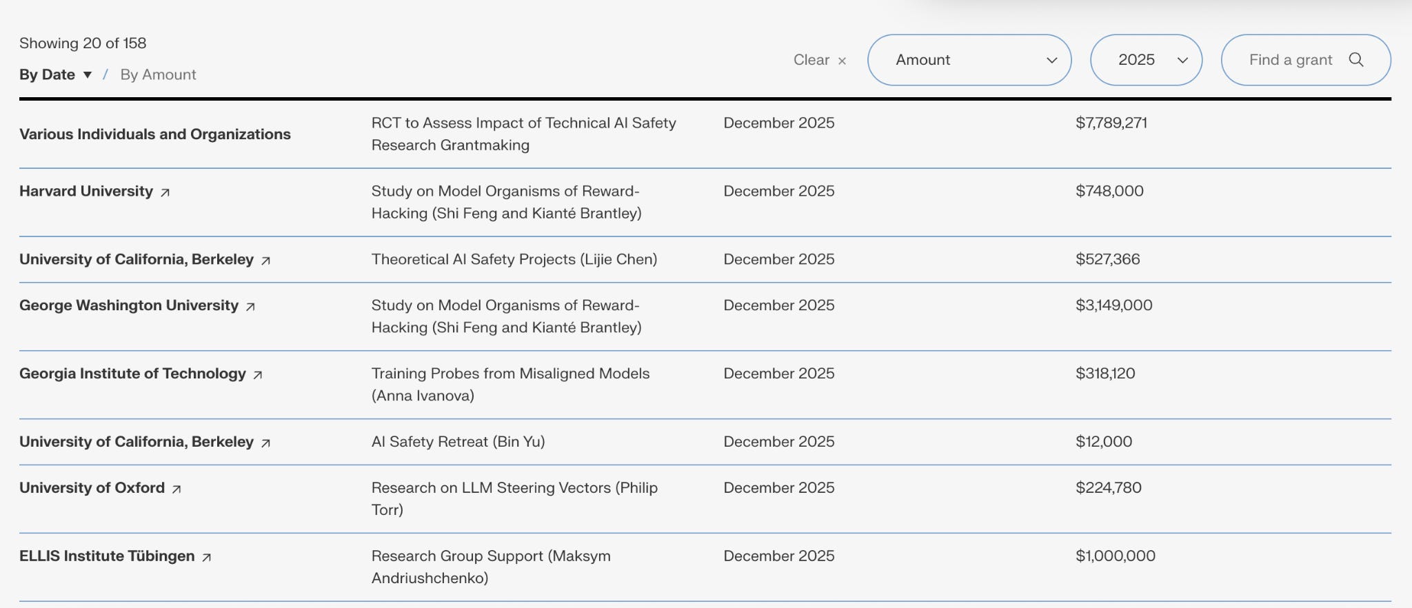Click the Harvard row Reward-Hacking study title
The image size is (1412, 608).
(x=507, y=202)
